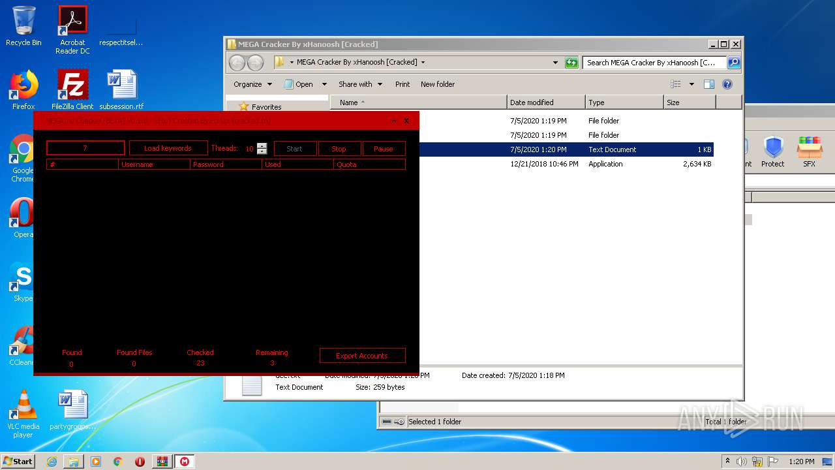Image resolution: width=835 pixels, height=470 pixels.
Task: Sort by Type column header
Action: (x=624, y=102)
